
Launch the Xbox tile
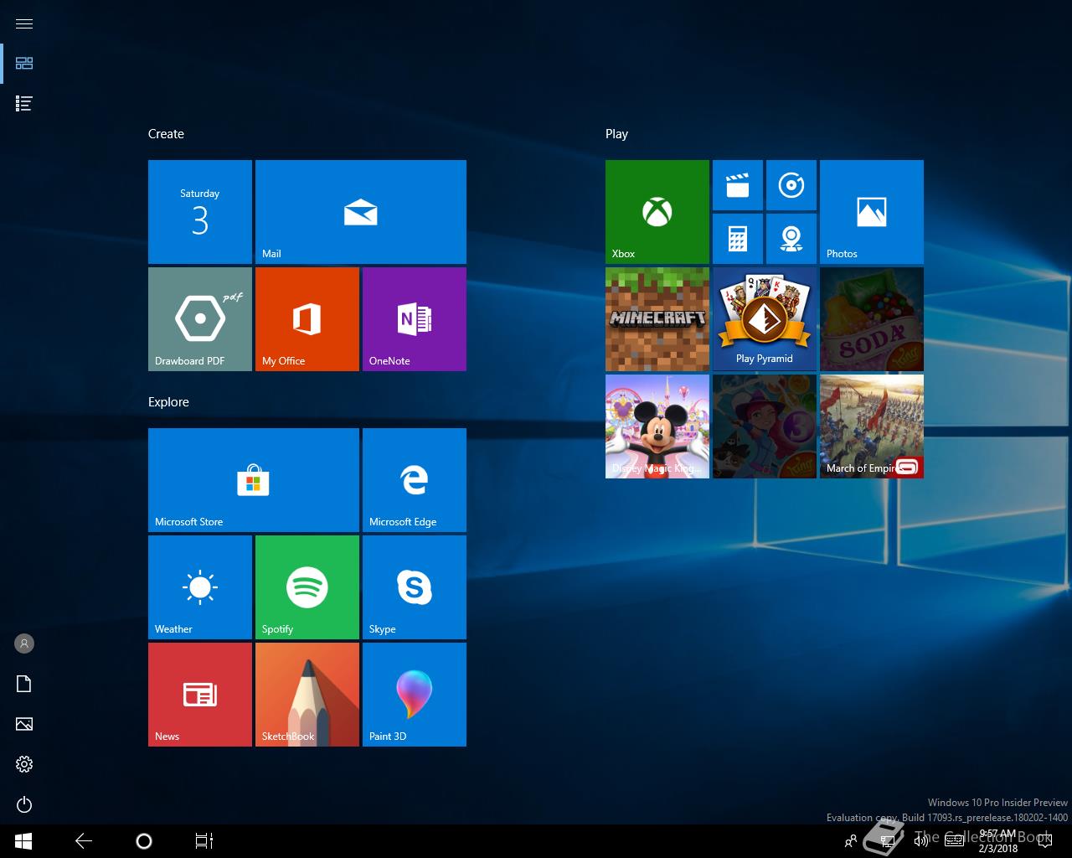click(x=657, y=212)
